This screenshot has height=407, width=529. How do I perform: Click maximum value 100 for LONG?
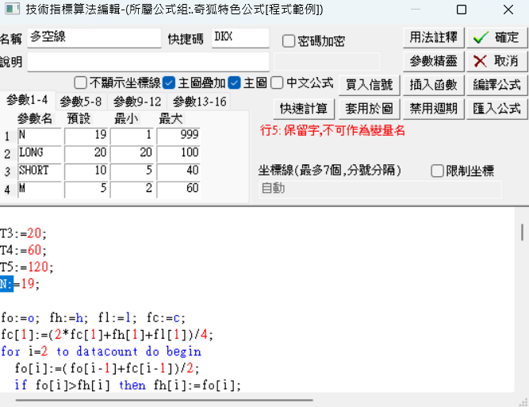[178, 152]
